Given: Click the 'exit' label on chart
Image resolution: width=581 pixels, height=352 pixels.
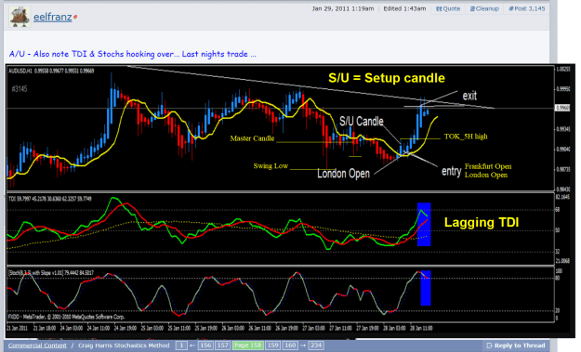Looking at the screenshot, I should click(469, 96).
